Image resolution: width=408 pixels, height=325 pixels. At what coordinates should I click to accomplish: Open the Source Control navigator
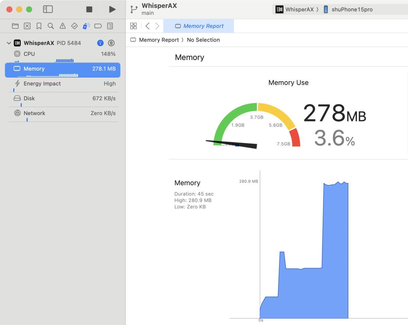pyautogui.click(x=27, y=26)
